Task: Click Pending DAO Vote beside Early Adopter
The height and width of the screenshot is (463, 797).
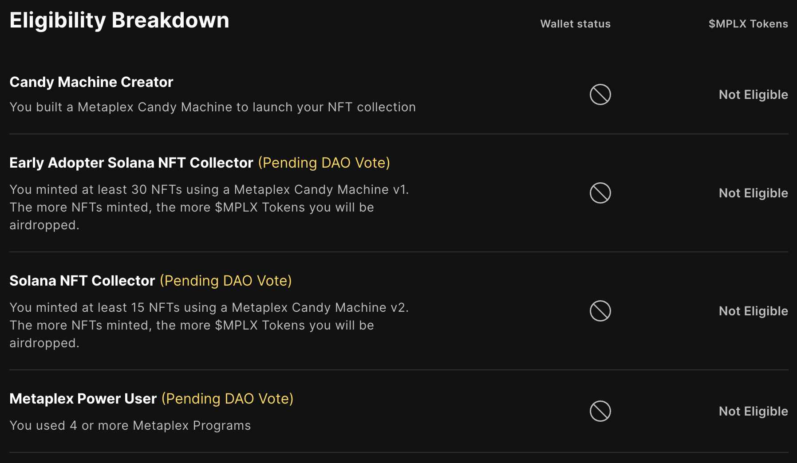Action: point(324,163)
